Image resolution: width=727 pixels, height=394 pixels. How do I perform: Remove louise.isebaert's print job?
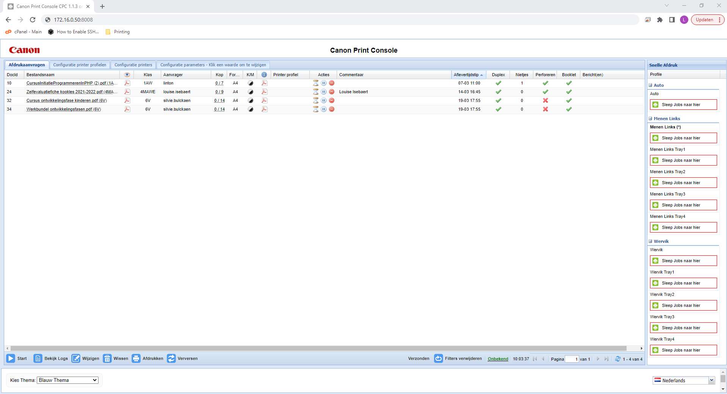pos(332,92)
